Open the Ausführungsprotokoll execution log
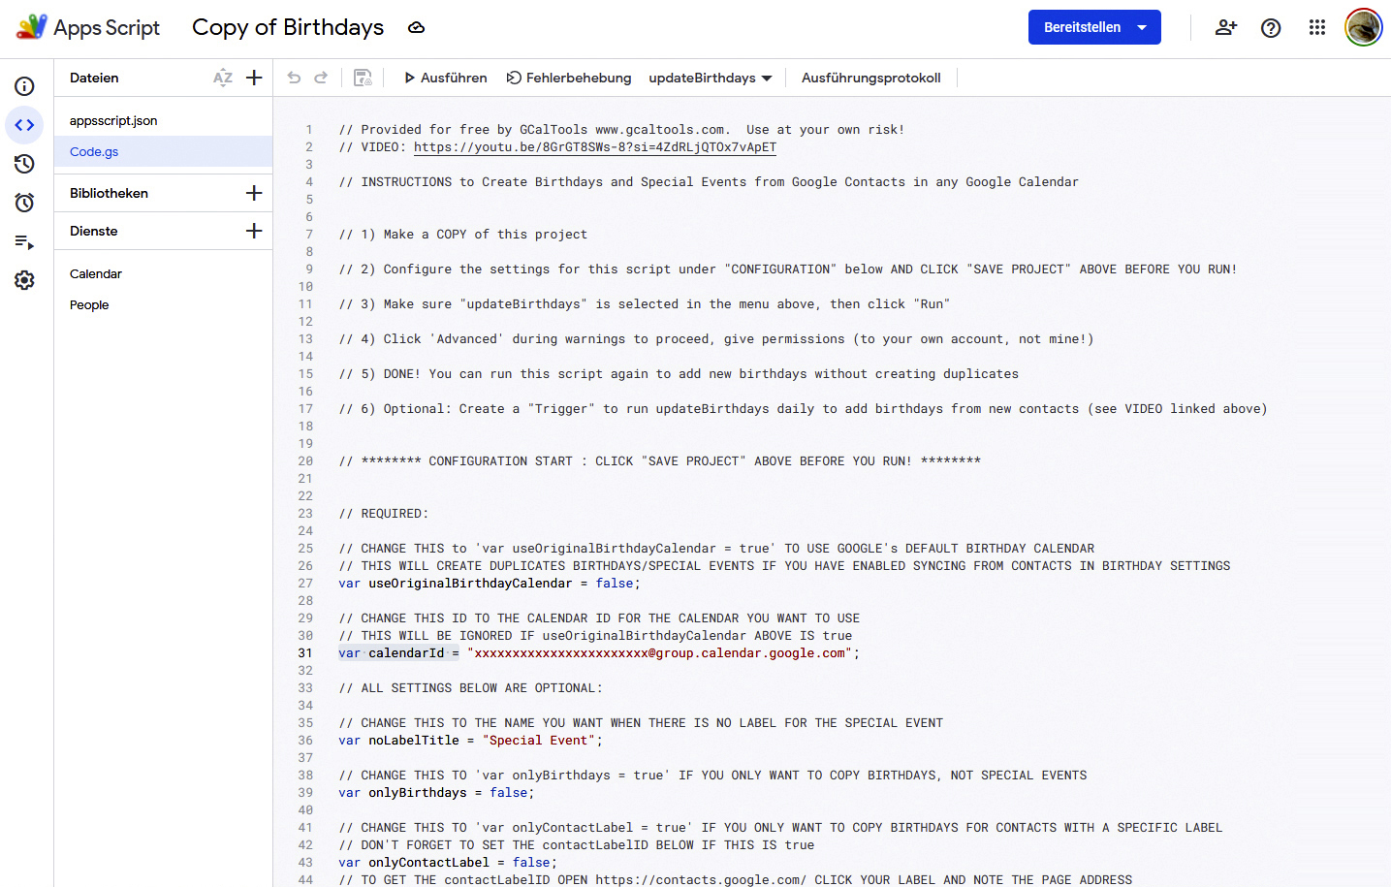1391x887 pixels. coord(870,78)
